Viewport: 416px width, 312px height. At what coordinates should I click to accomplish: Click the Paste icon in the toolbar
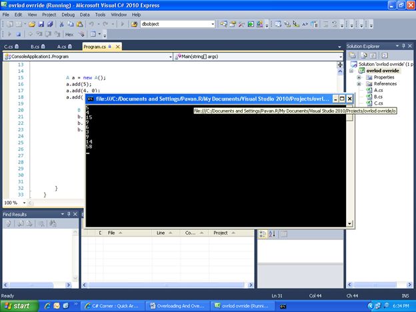pyautogui.click(x=79, y=24)
